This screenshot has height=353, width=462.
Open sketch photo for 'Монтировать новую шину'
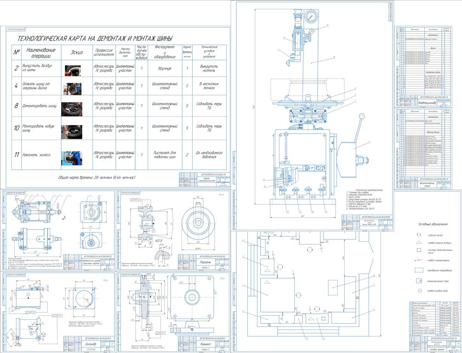[72, 132]
